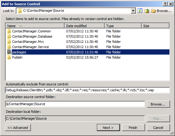Select ContactManager.Database folder

(32, 36)
